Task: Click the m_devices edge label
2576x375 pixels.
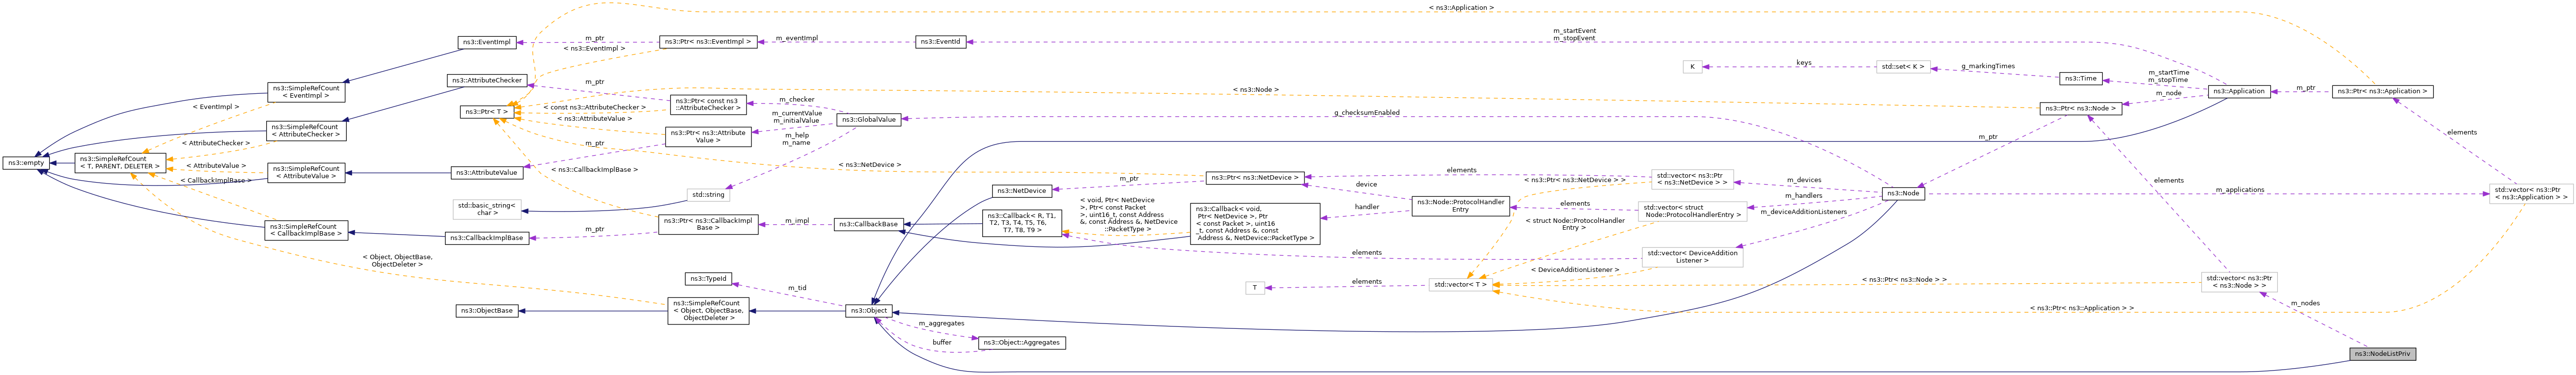Action: [1803, 180]
